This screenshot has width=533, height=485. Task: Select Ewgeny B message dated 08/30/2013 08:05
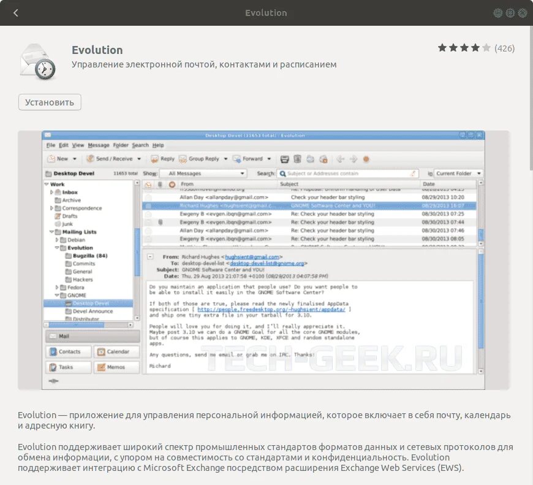click(x=309, y=239)
